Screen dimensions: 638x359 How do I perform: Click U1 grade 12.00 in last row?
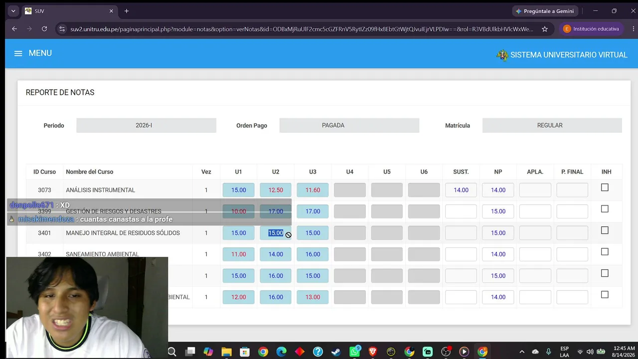[238, 297]
